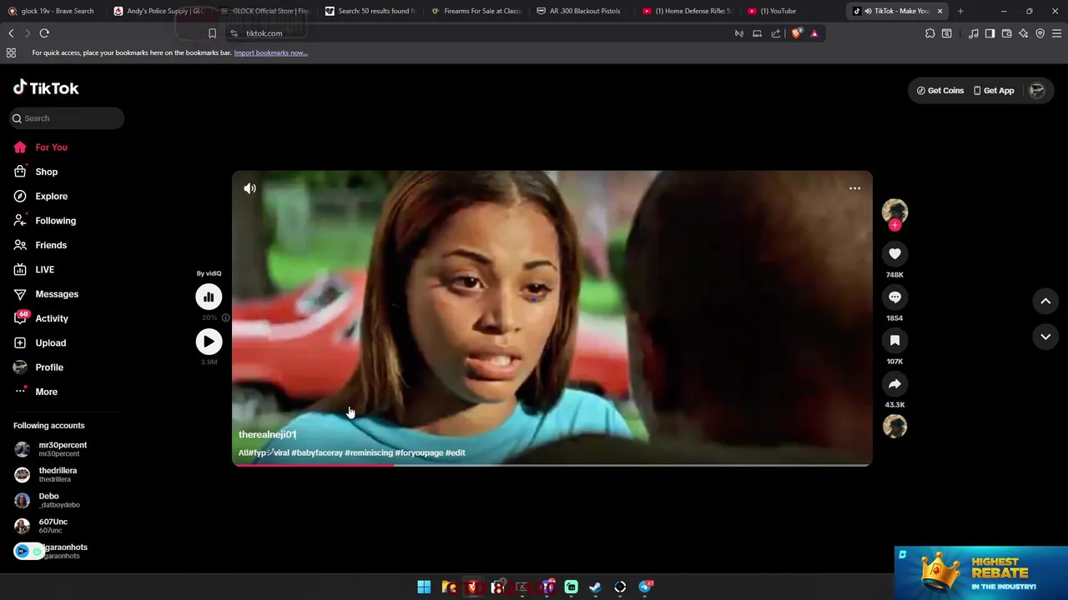This screenshot has height=600, width=1068.
Task: Open Debo following account
Action: pyautogui.click(x=46, y=500)
